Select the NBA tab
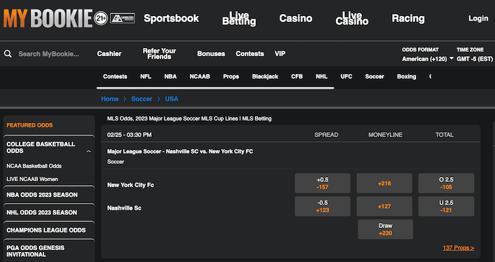The width and height of the screenshot is (495, 262). pyautogui.click(x=171, y=77)
